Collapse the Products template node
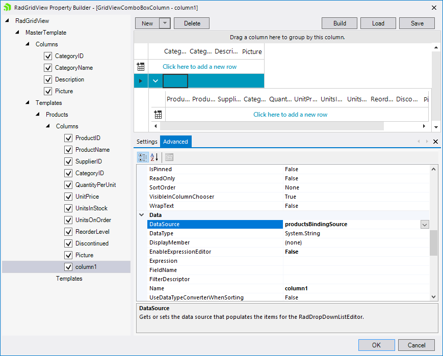 click(38, 114)
